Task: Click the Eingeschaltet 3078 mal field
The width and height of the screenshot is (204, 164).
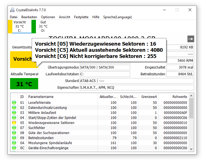Action: 180,67
